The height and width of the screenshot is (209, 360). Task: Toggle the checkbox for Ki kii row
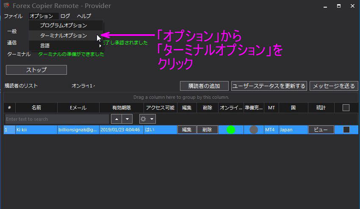tap(346, 130)
